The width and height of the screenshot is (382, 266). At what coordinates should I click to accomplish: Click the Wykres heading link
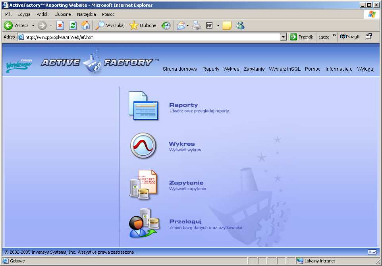click(x=182, y=144)
